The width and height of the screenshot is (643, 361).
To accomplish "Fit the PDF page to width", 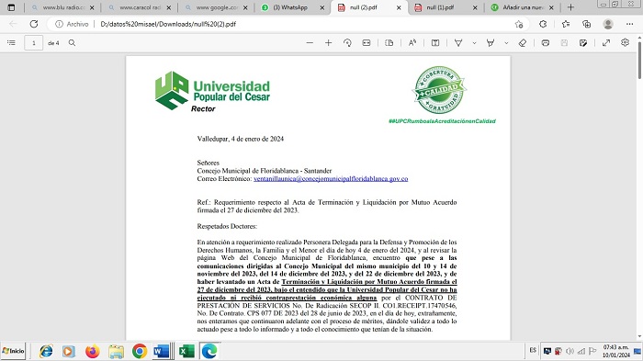I will pos(367,42).
